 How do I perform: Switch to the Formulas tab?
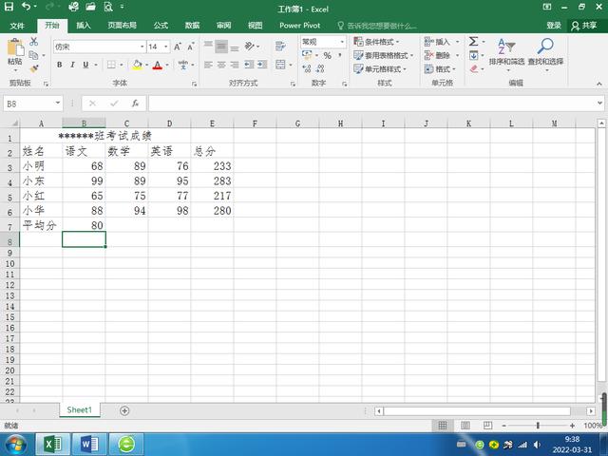tap(161, 26)
